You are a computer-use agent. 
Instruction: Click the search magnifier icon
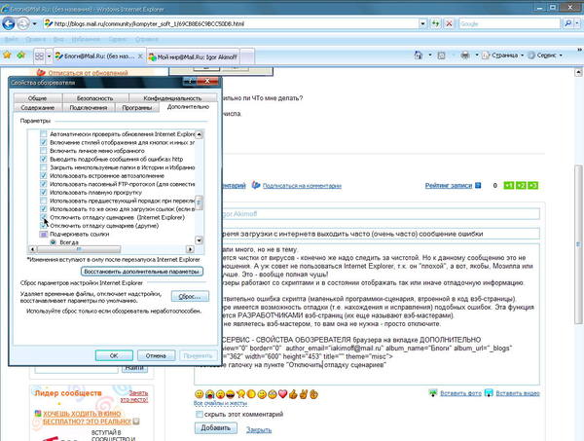tap(567, 23)
